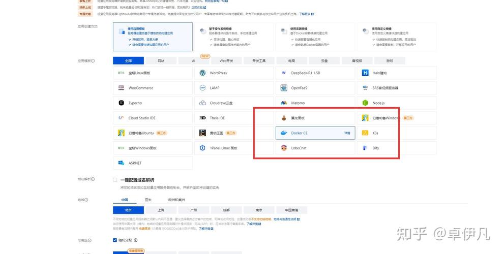The height and width of the screenshot is (254, 503).
Task: Switch to the 电商 category tab
Action: tap(292, 60)
